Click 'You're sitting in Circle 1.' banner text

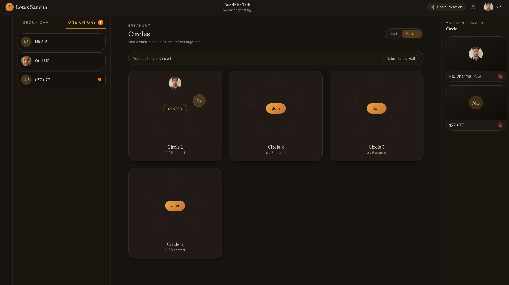(x=152, y=59)
